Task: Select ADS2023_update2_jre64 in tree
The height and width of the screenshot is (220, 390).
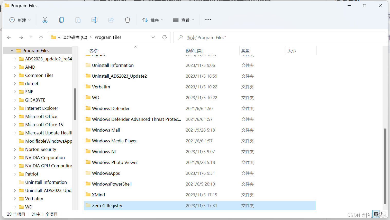Action: coord(49,59)
